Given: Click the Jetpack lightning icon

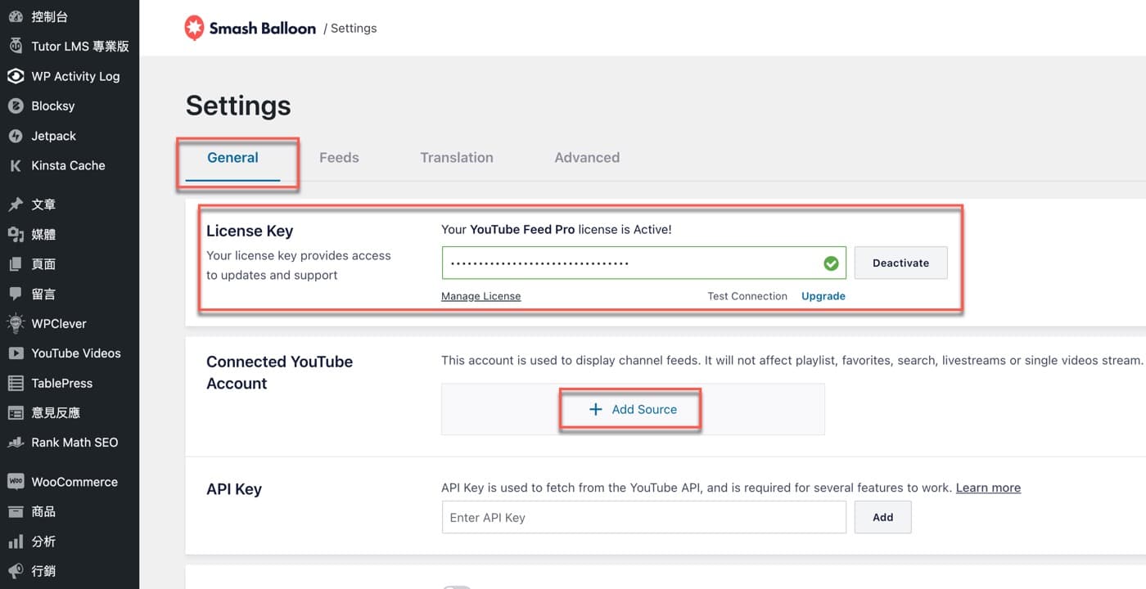Looking at the screenshot, I should 16,136.
